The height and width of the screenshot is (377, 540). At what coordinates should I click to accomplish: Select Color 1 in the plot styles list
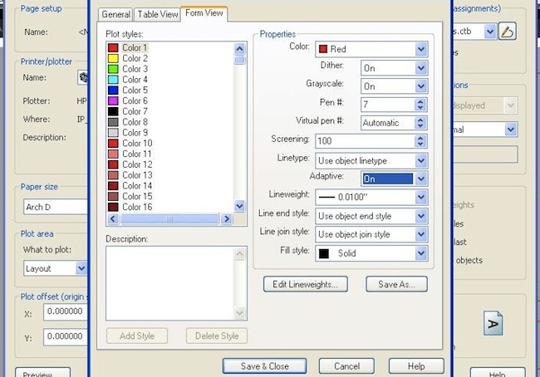coord(134,48)
